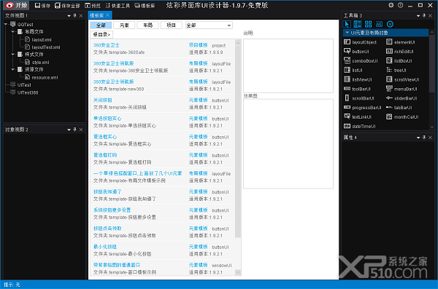Switch toolbox to list view icon

tap(358, 24)
